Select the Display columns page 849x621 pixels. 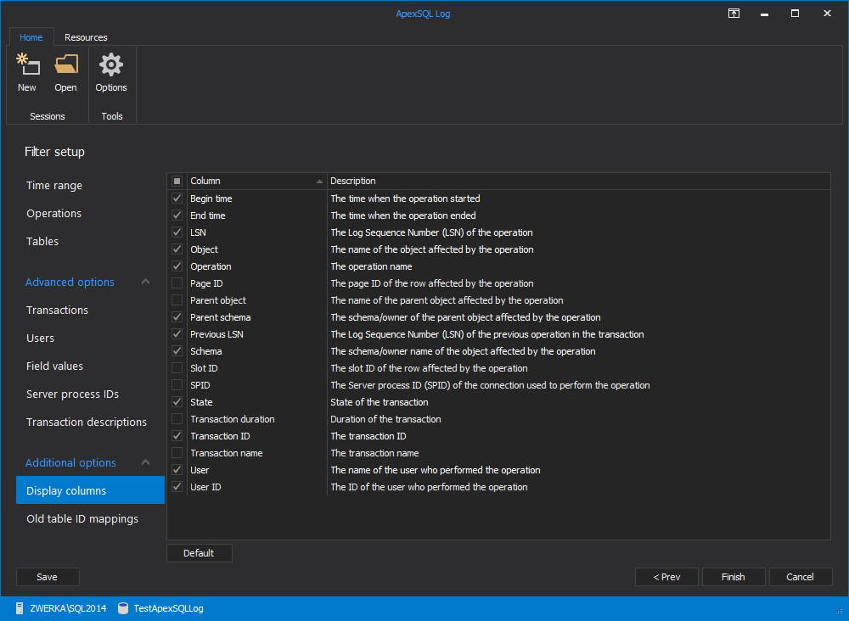coord(91,490)
